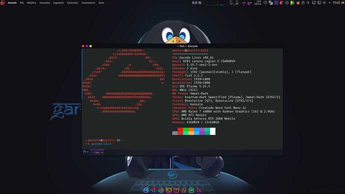Launch the file manager from the dock
The image size is (345, 194).
176,190
